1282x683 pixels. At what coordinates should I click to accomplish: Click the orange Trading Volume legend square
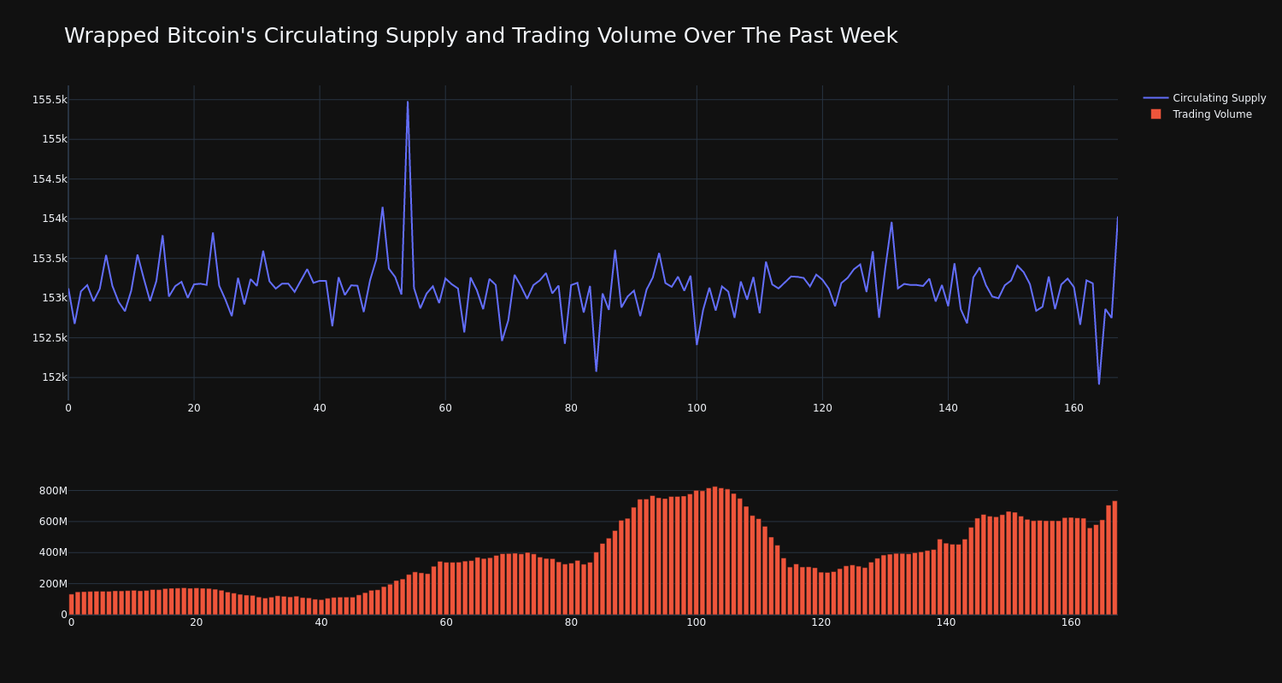1156,114
